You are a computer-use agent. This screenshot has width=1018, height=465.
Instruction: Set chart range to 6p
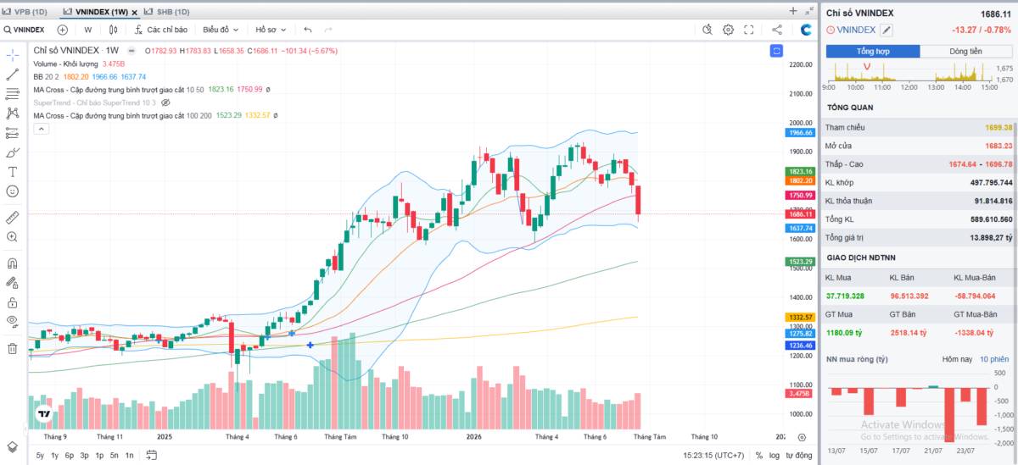coord(70,456)
